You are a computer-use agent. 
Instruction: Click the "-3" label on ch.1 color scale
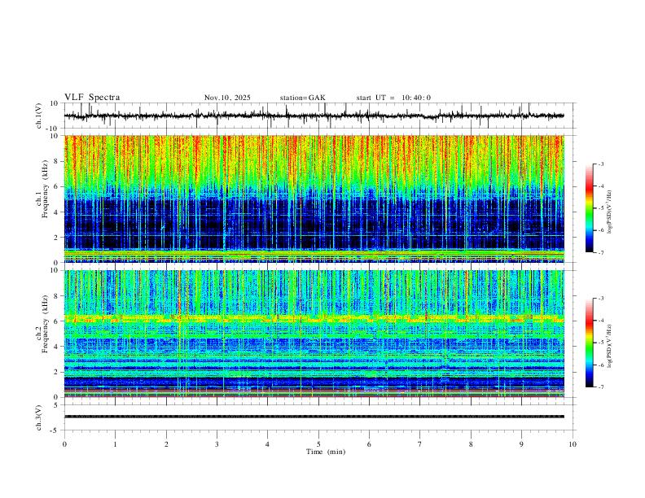tap(601, 164)
